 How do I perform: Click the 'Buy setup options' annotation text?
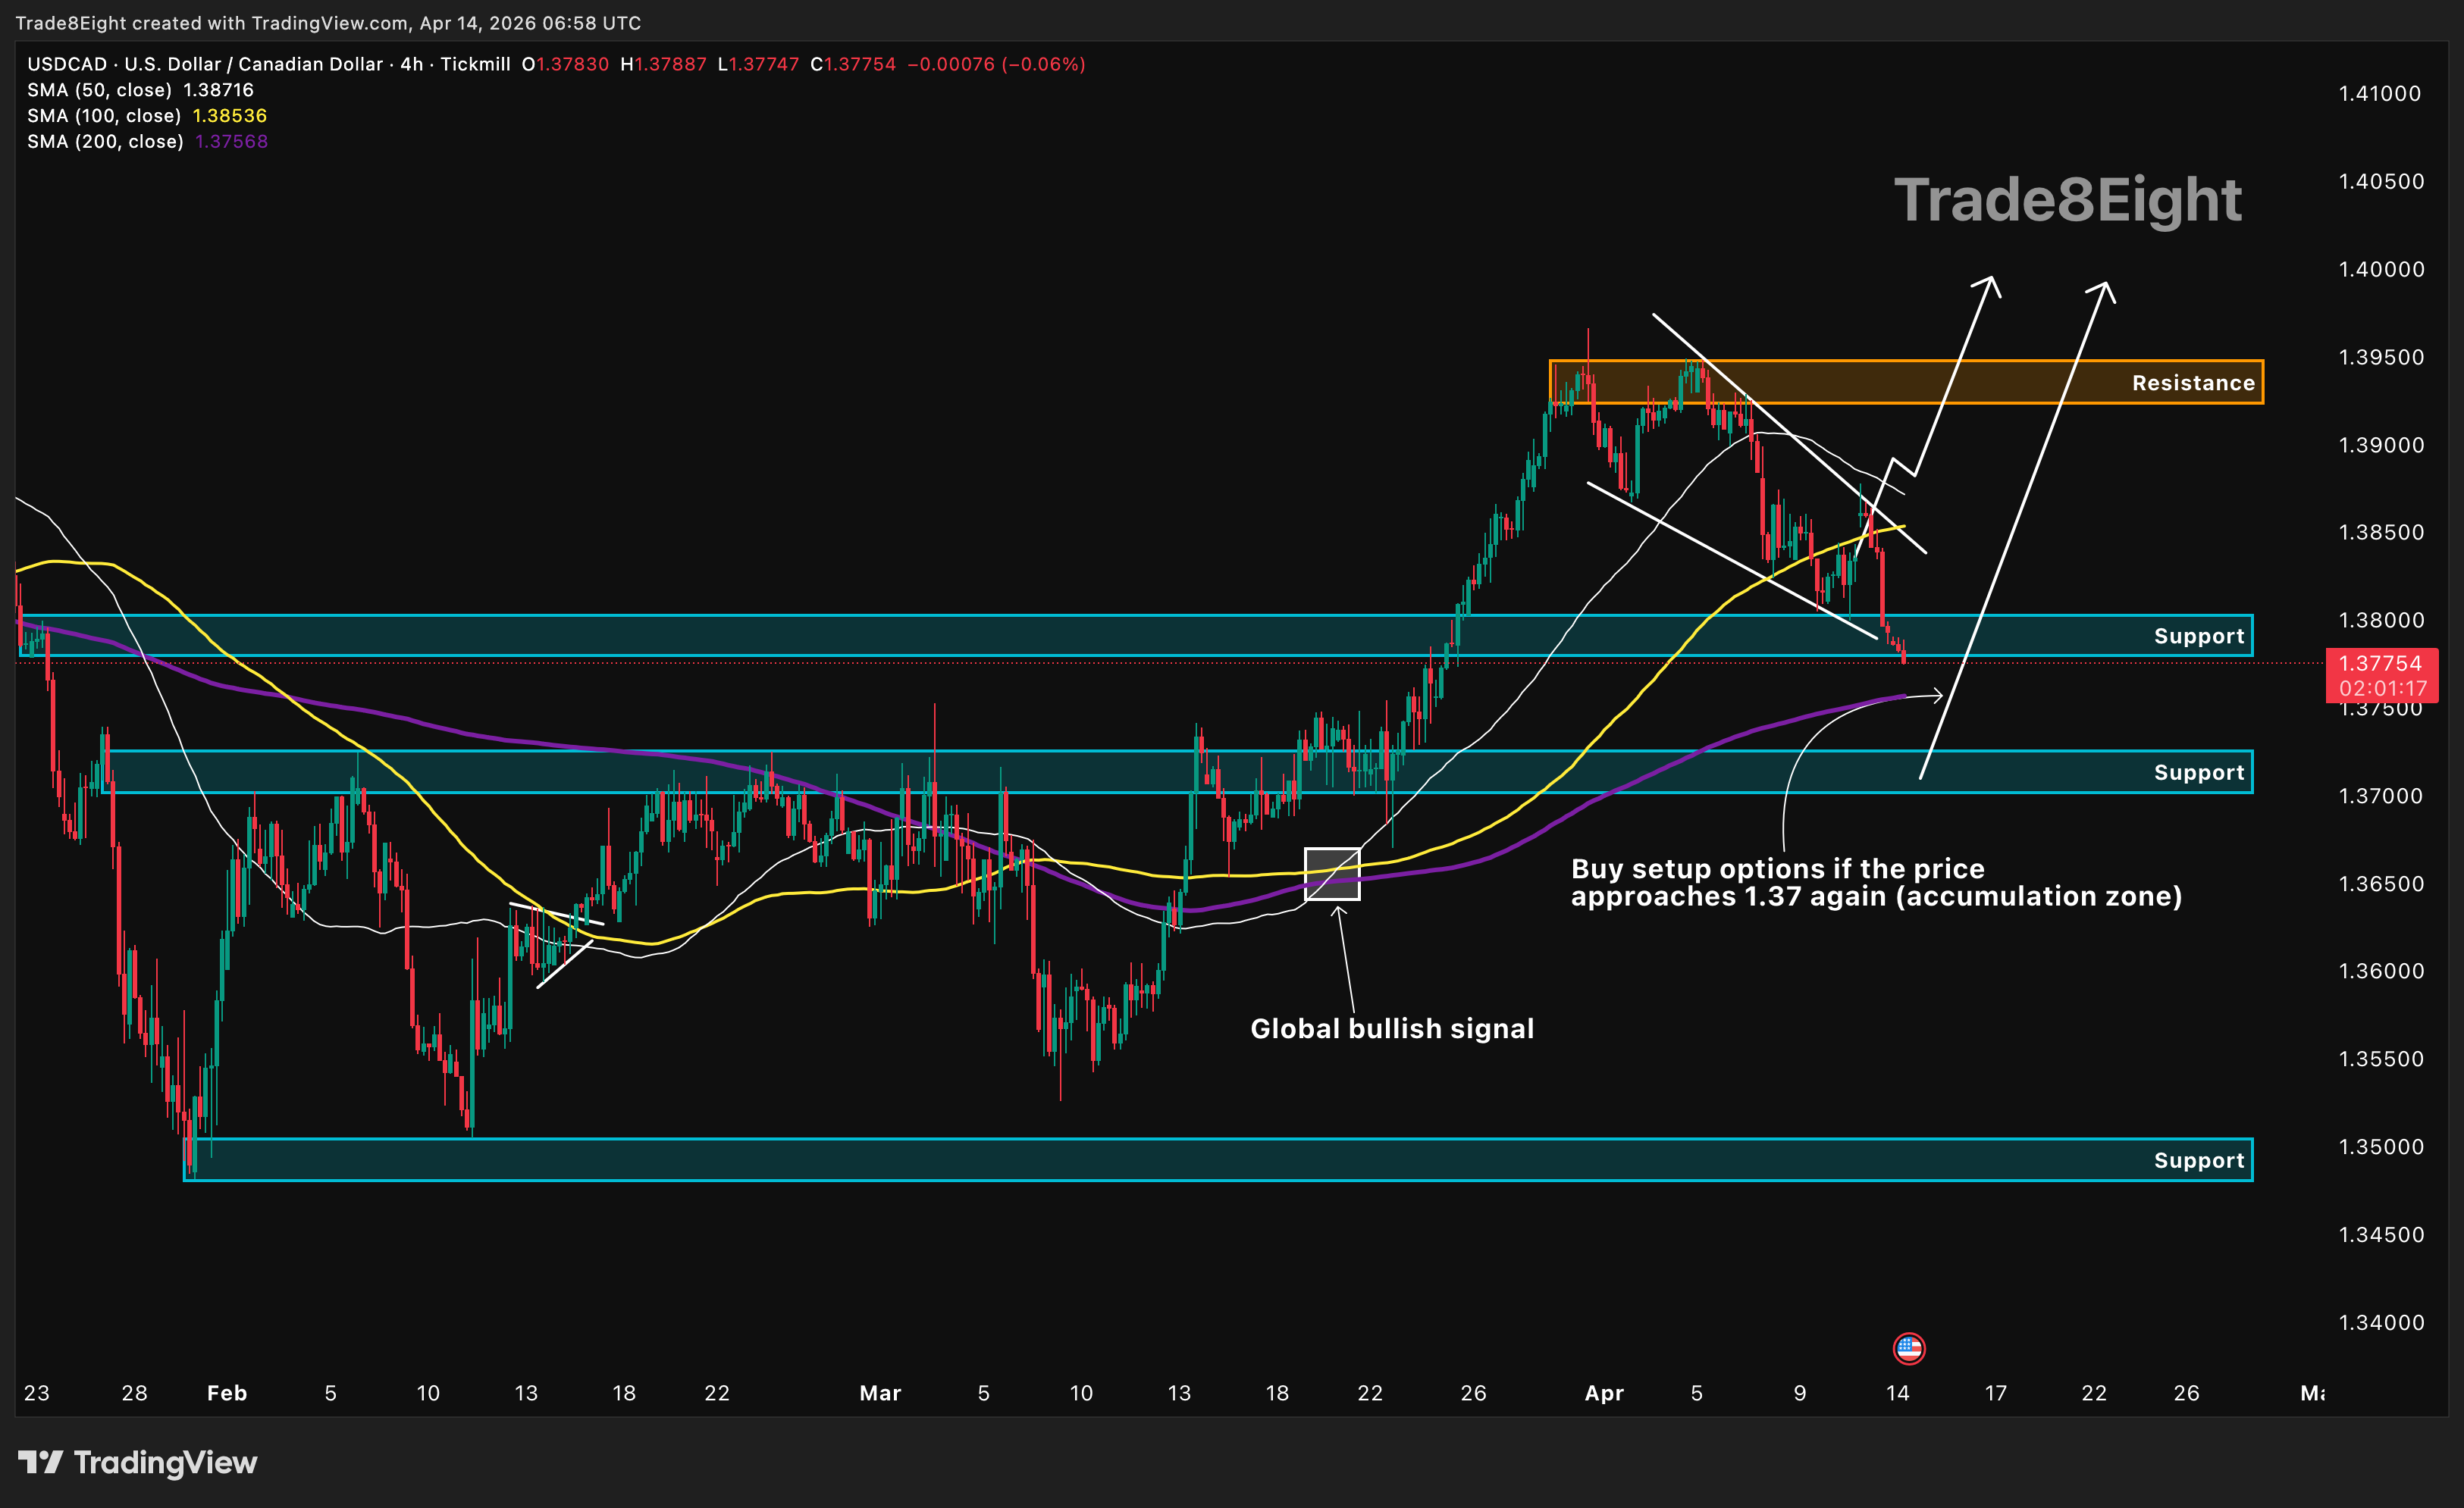pyautogui.click(x=1876, y=882)
